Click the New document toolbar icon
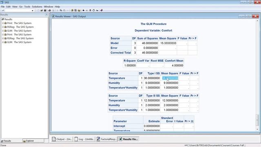 tap(38, 10)
